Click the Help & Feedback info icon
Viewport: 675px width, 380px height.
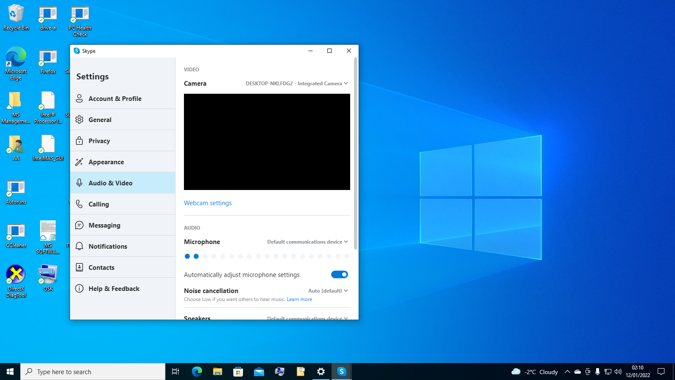click(79, 288)
